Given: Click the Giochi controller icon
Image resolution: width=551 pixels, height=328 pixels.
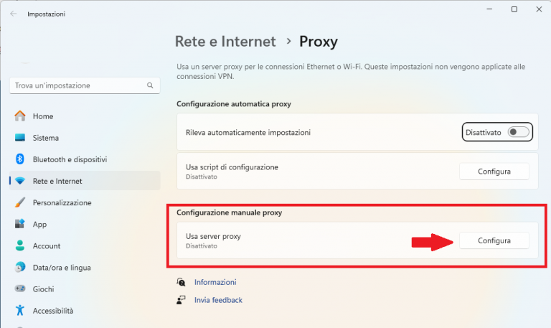Looking at the screenshot, I should point(20,289).
